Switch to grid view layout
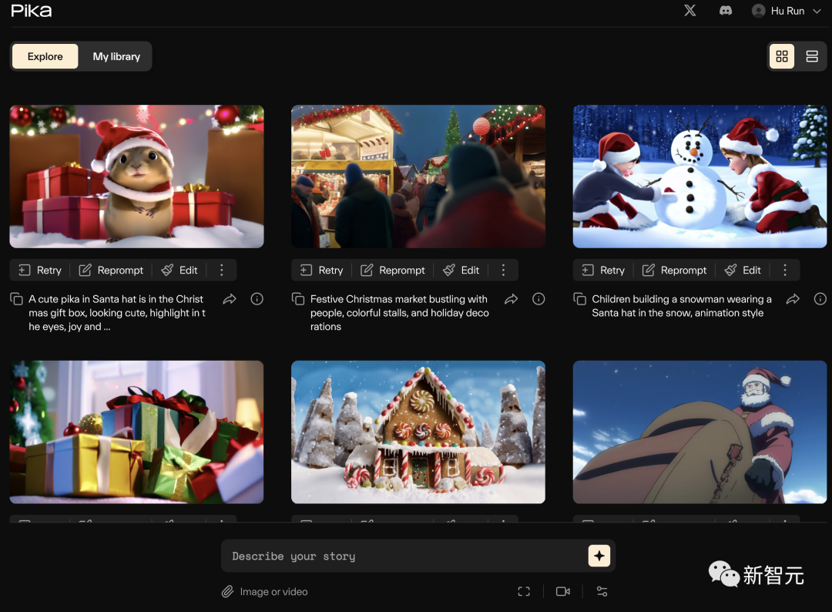 coord(782,56)
